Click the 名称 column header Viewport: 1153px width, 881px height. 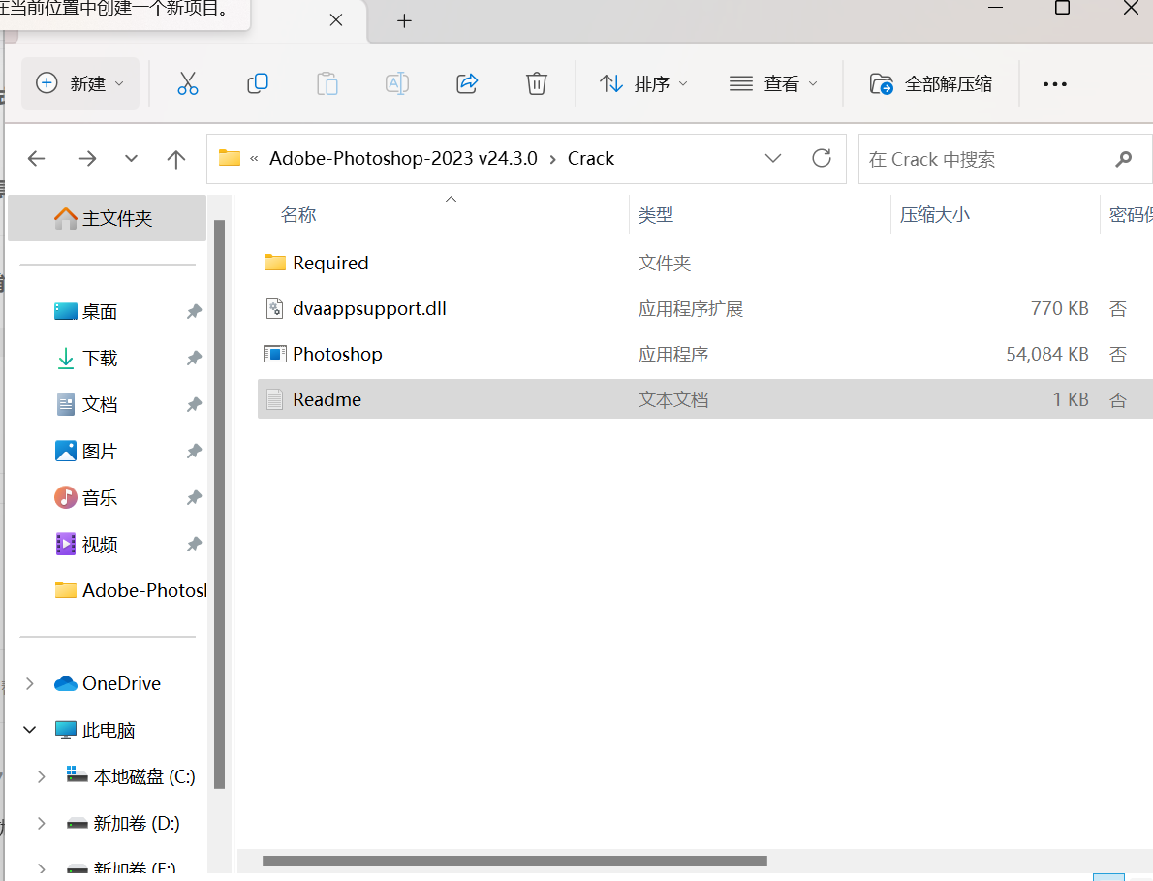297,214
